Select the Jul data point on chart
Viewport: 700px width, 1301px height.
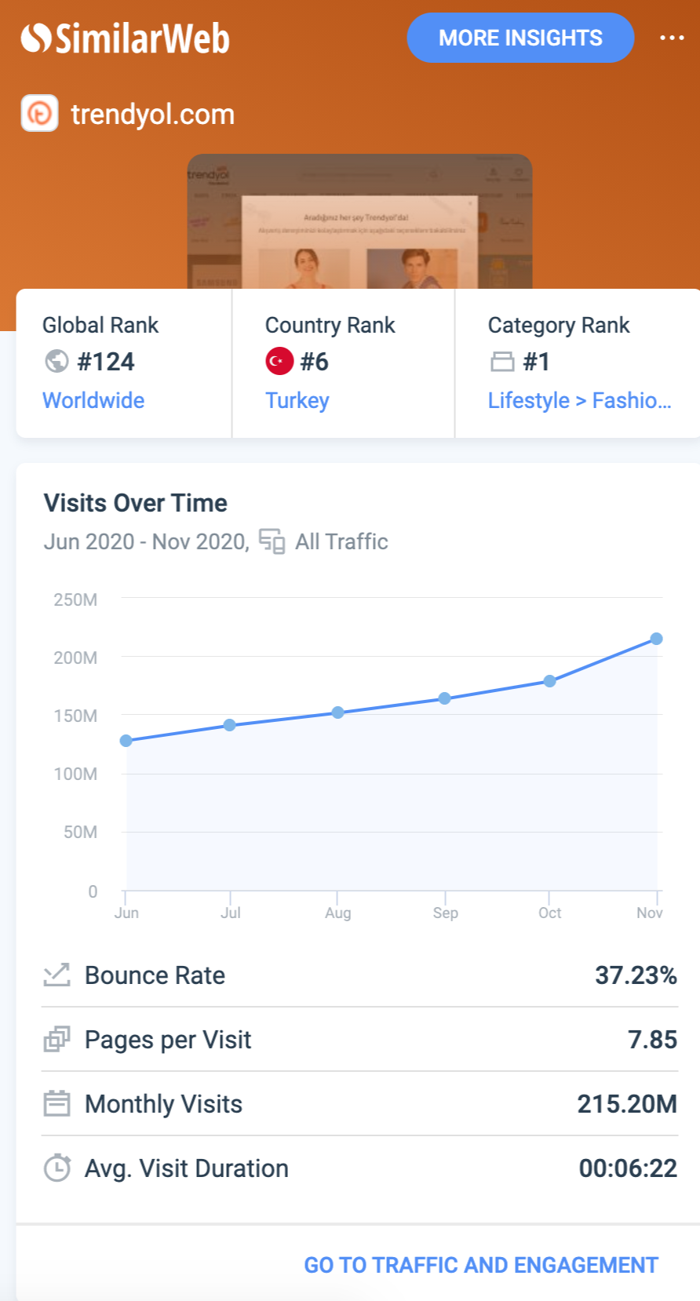[229, 725]
